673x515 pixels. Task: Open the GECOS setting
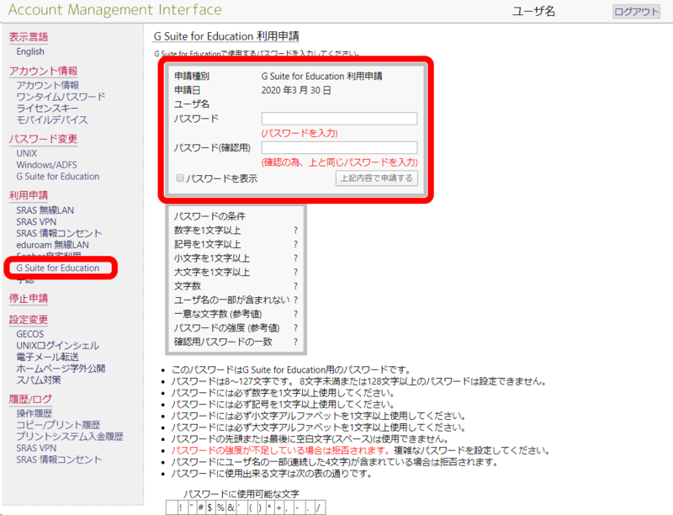30,334
